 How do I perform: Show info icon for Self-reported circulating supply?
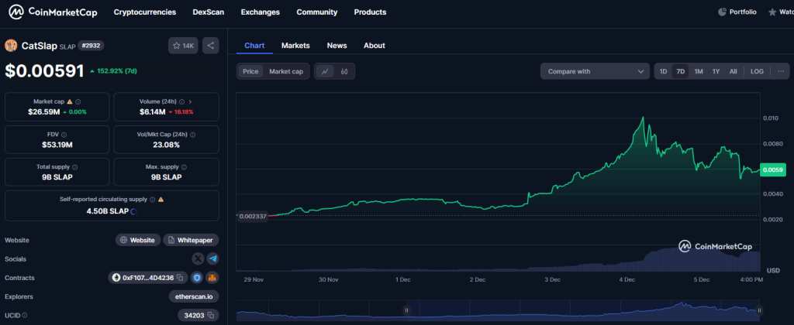tap(153, 199)
